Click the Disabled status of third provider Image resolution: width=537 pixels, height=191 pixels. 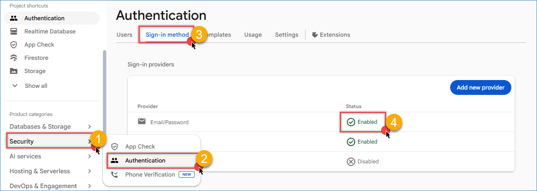(x=363, y=161)
